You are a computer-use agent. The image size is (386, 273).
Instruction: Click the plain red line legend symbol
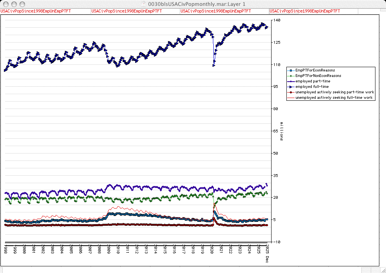click(291, 98)
